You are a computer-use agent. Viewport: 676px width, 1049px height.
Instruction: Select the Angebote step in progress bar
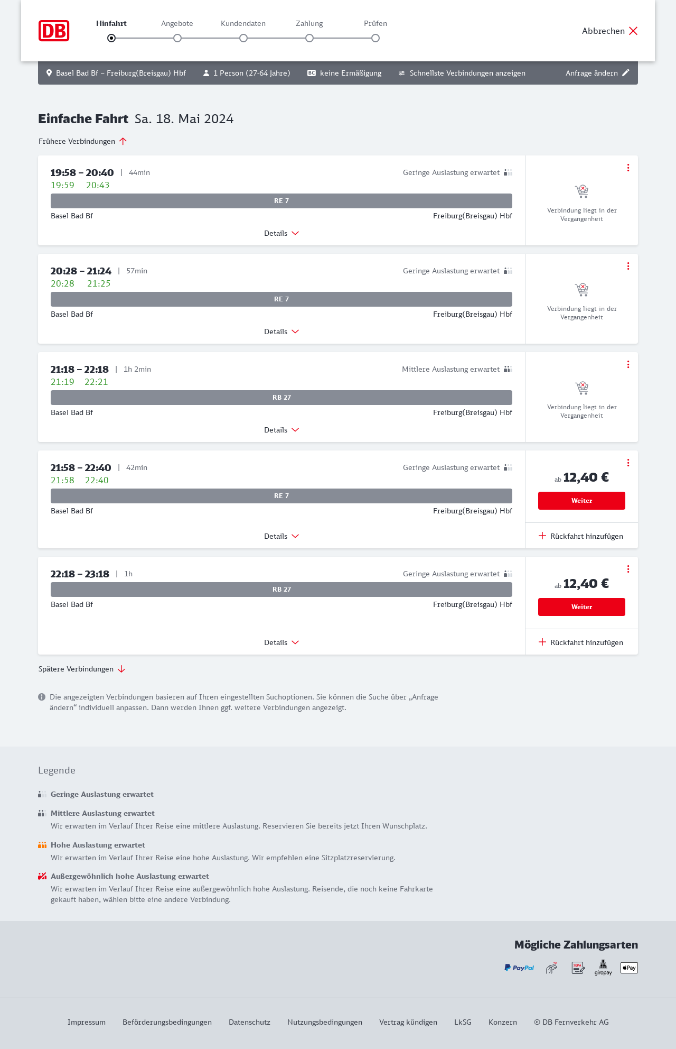tap(177, 38)
